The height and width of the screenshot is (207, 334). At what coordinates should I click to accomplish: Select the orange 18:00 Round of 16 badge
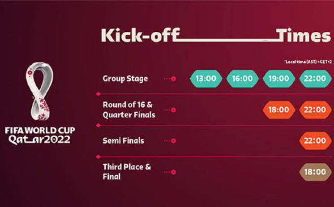[x=279, y=110]
